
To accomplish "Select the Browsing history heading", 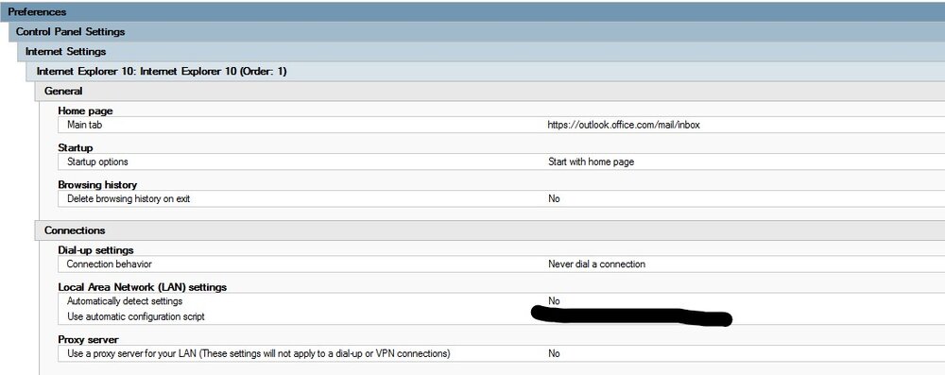I will (97, 184).
